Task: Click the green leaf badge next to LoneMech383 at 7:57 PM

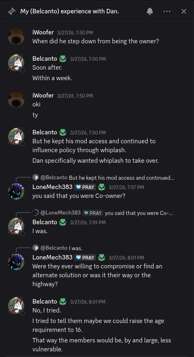Action: (x=102, y=187)
